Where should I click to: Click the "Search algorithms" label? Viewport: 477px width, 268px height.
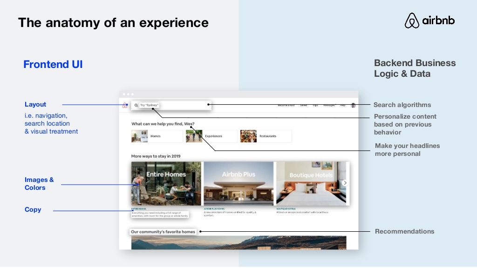(402, 105)
